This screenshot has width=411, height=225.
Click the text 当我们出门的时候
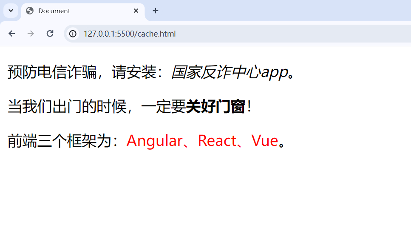click(x=67, y=106)
